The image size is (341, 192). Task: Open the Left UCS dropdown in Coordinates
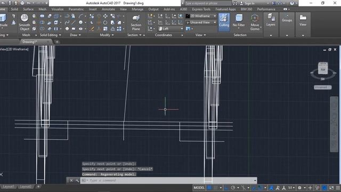(170, 29)
